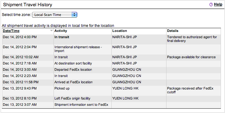Click the Activity column header

61,31
